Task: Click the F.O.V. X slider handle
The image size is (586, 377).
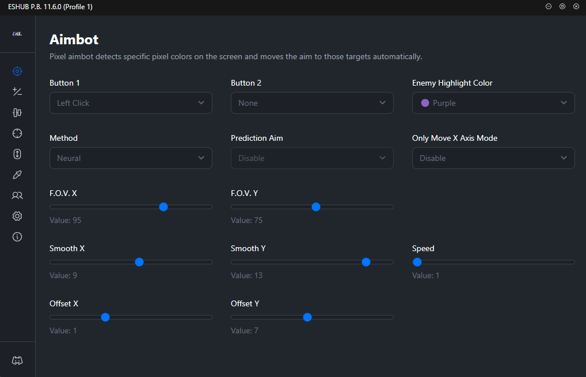Action: [x=163, y=207]
